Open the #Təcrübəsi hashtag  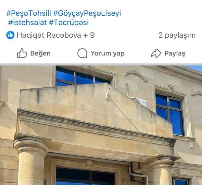(69, 22)
